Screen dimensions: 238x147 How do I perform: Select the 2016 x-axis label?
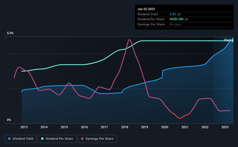[x=84, y=127]
